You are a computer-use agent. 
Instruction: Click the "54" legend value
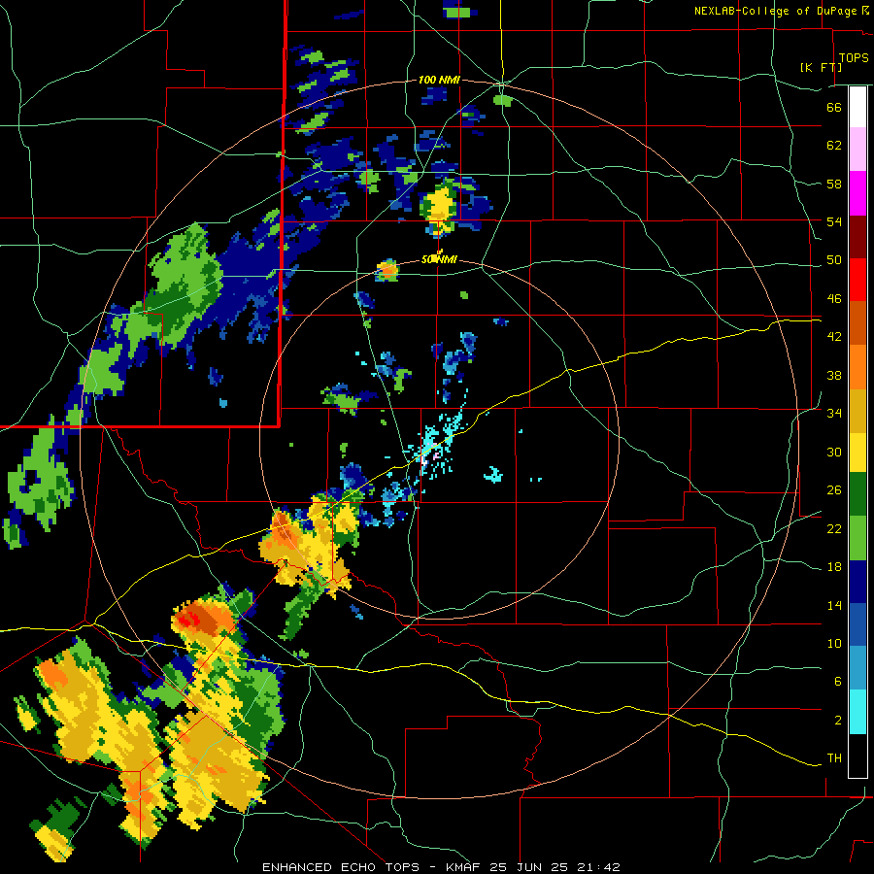pos(834,221)
